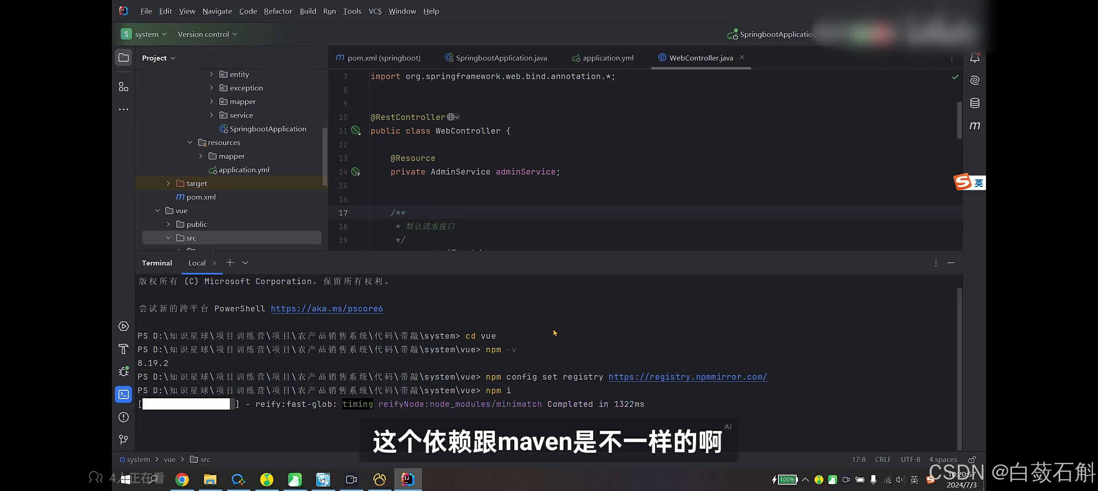Toggle the read-only lock icon in status bar
1098x491 pixels.
pos(972,460)
